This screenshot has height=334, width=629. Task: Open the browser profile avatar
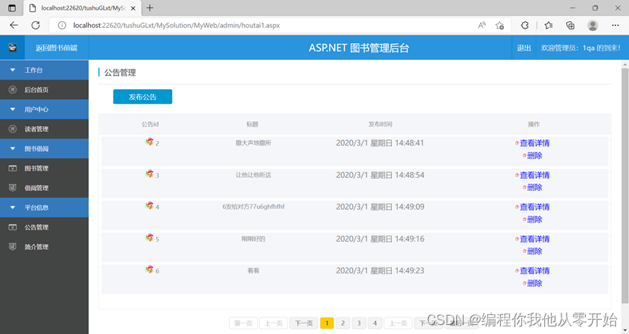(593, 25)
